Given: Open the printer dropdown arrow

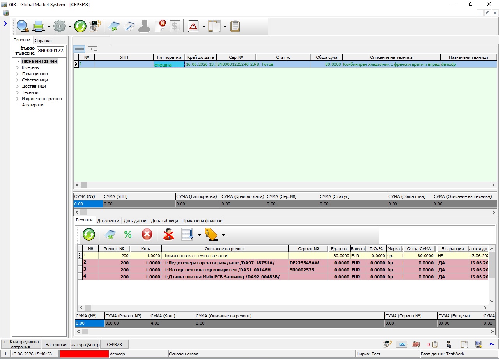Looking at the screenshot, I should (49, 27).
